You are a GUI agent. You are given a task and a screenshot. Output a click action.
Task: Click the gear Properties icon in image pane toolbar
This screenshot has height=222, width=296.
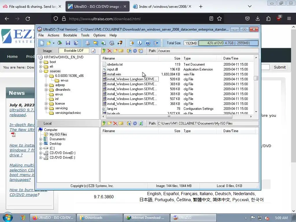(135, 51)
